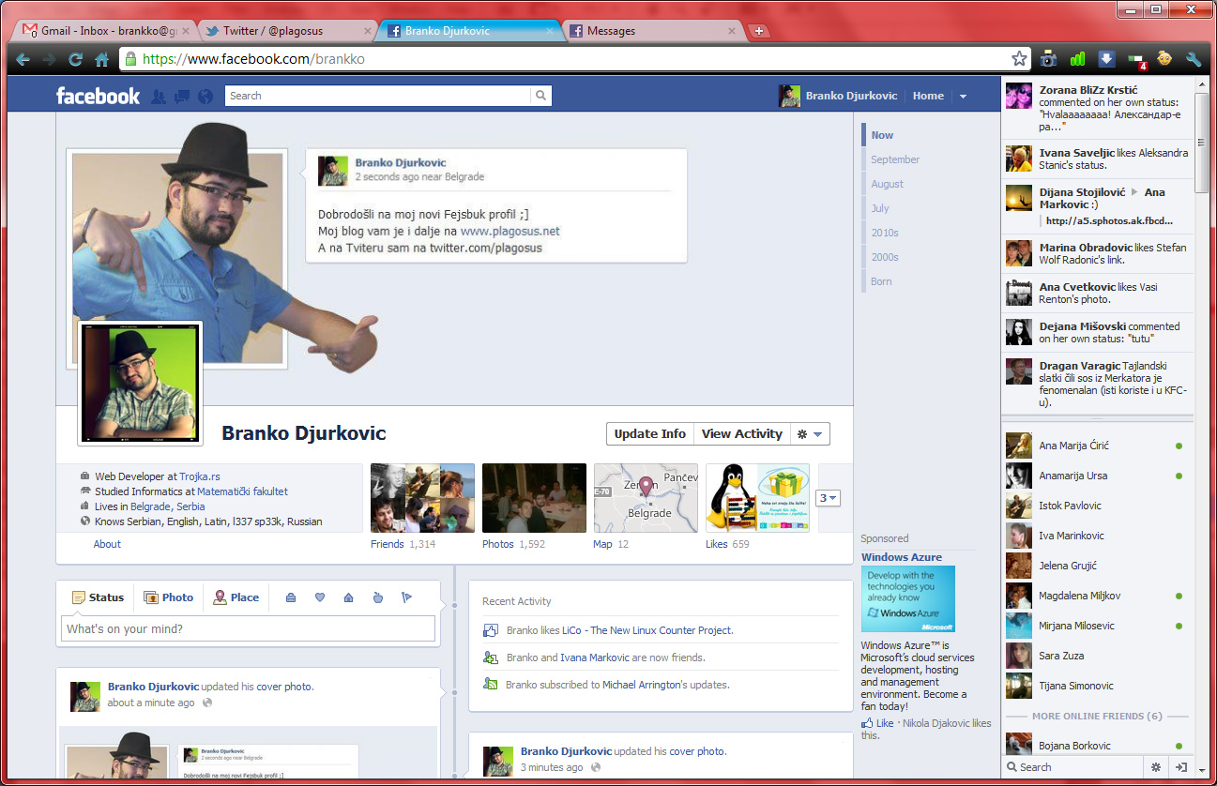The width and height of the screenshot is (1217, 786).
Task: Jump to Now on the timeline
Action: (x=882, y=135)
